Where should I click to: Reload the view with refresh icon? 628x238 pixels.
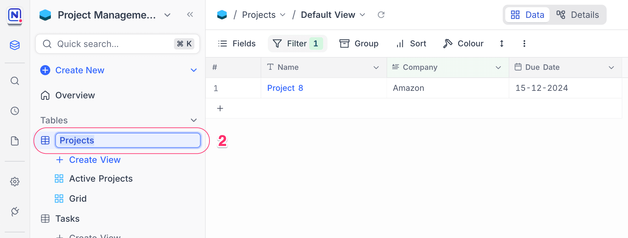tap(381, 15)
